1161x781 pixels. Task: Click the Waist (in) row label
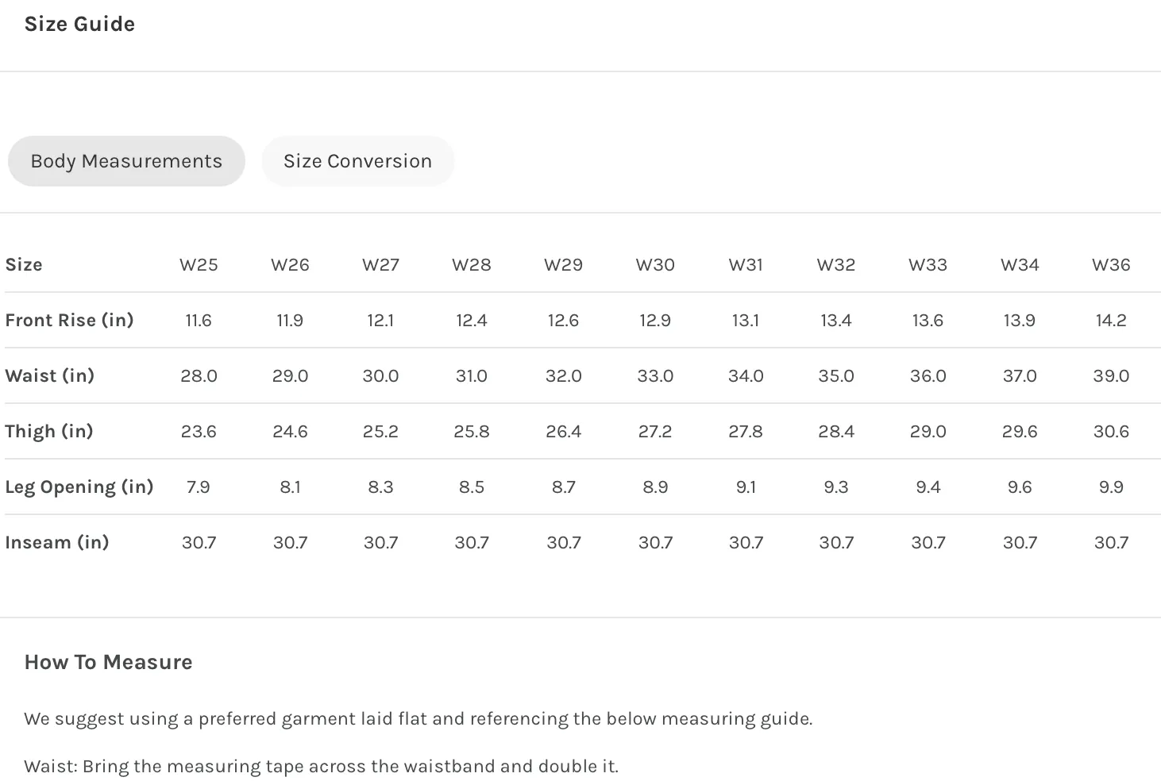pos(49,375)
